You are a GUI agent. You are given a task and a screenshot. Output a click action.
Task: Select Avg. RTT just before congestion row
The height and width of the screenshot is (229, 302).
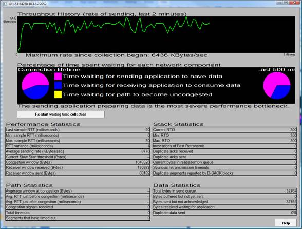point(78,197)
